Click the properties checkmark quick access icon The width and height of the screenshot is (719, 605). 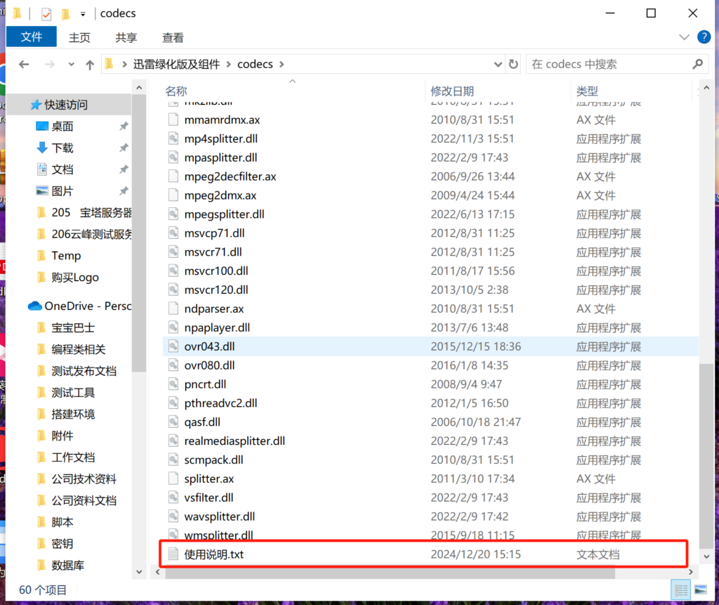[46, 14]
